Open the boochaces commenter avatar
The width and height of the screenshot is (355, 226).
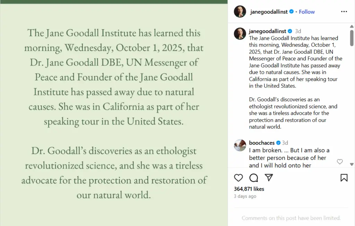240,145
